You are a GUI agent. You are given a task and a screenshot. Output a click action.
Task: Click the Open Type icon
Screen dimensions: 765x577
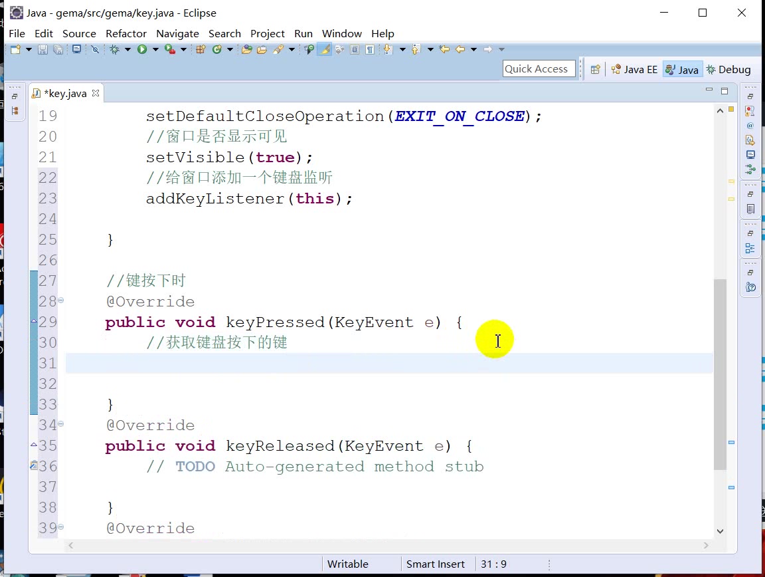coord(247,49)
